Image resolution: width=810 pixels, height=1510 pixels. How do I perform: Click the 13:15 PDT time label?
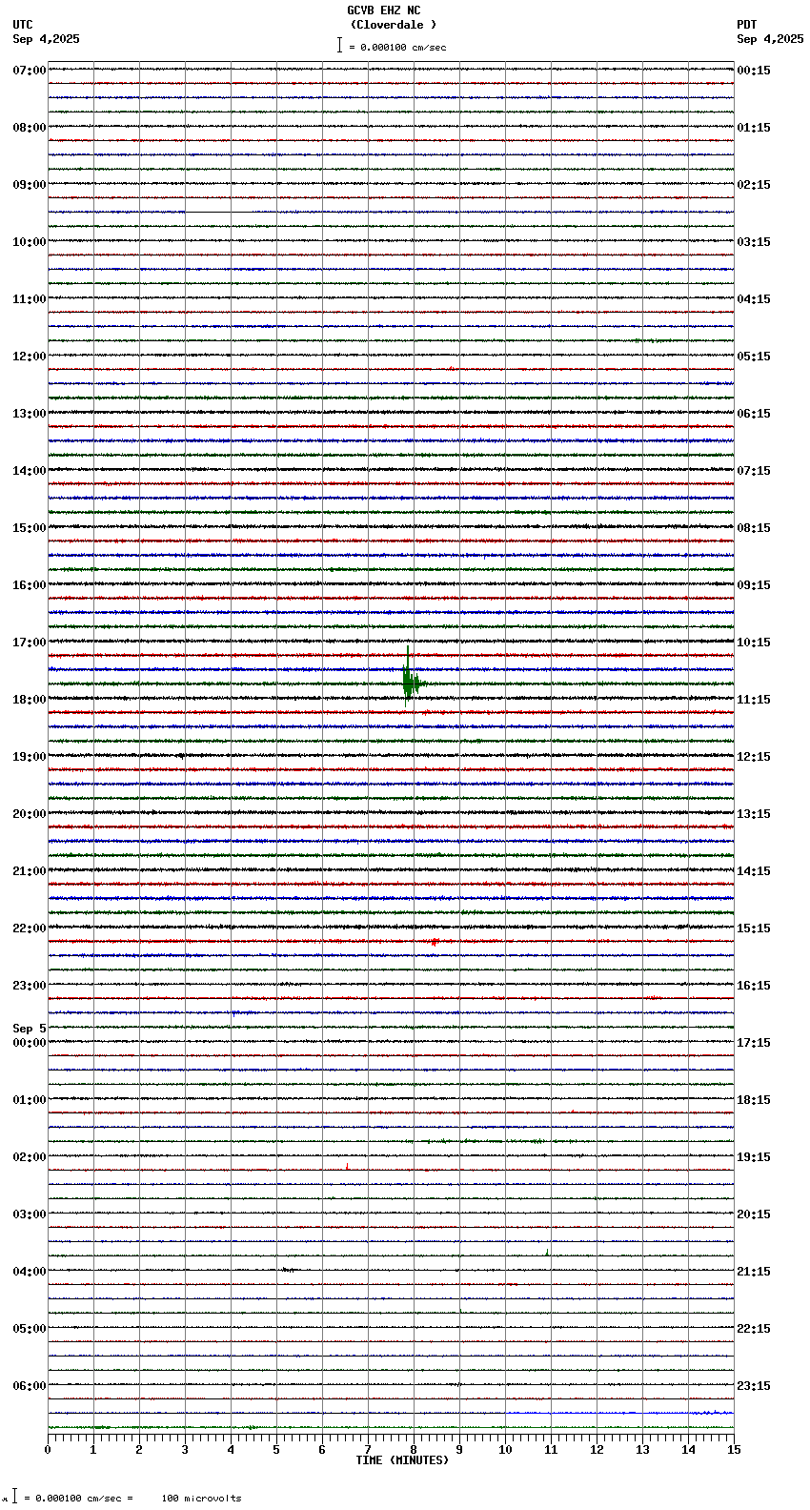click(x=754, y=814)
